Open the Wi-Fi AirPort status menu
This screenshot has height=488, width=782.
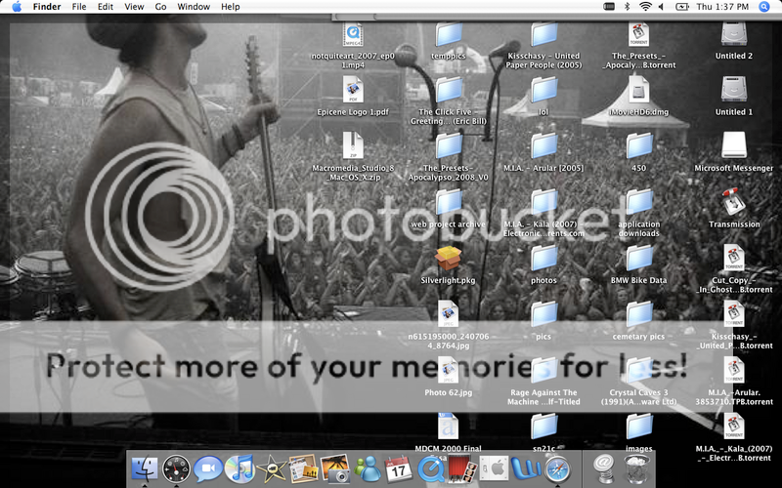[645, 7]
